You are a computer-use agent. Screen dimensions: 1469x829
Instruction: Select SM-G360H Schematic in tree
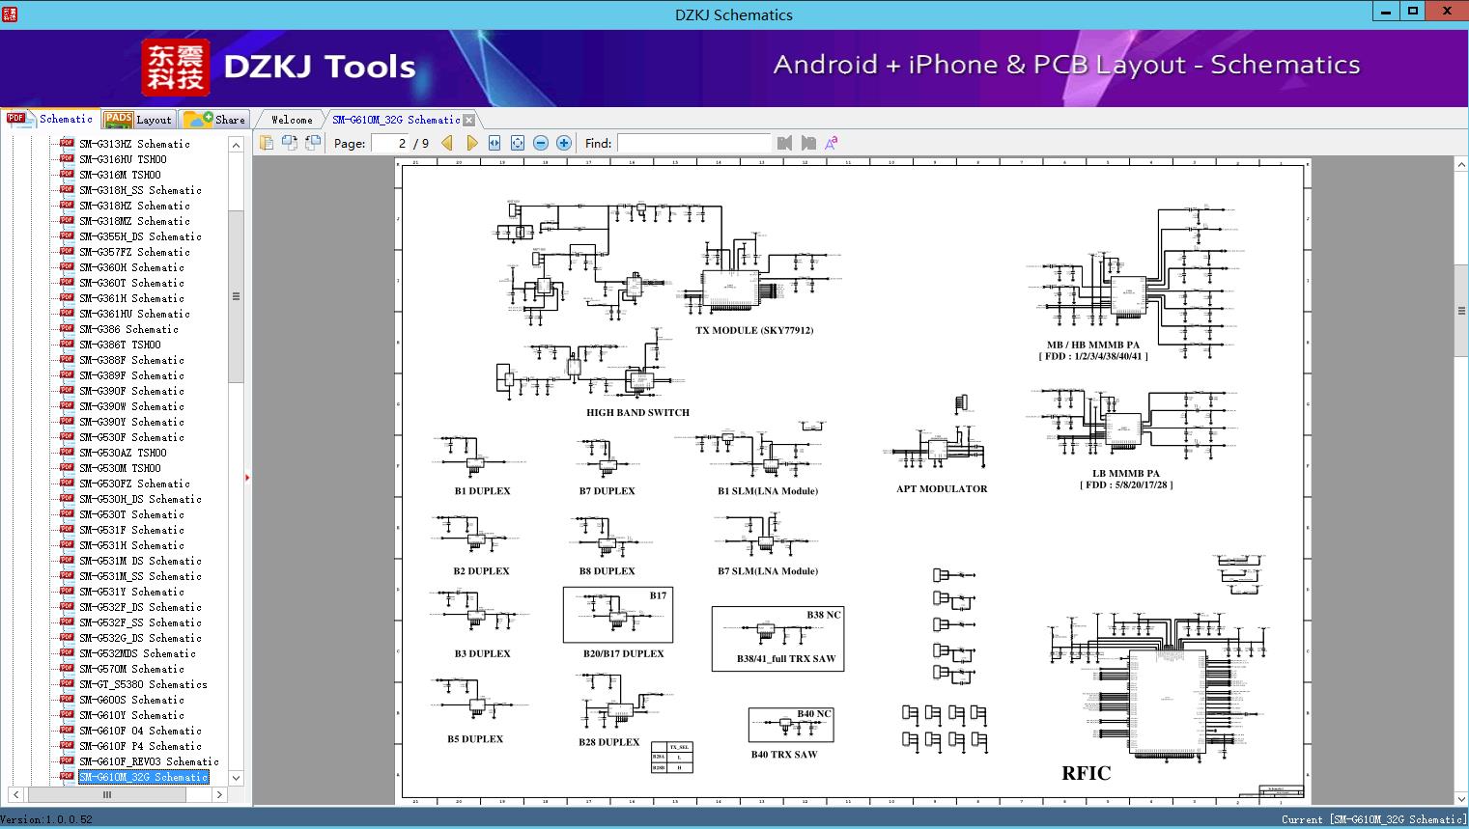coord(131,267)
